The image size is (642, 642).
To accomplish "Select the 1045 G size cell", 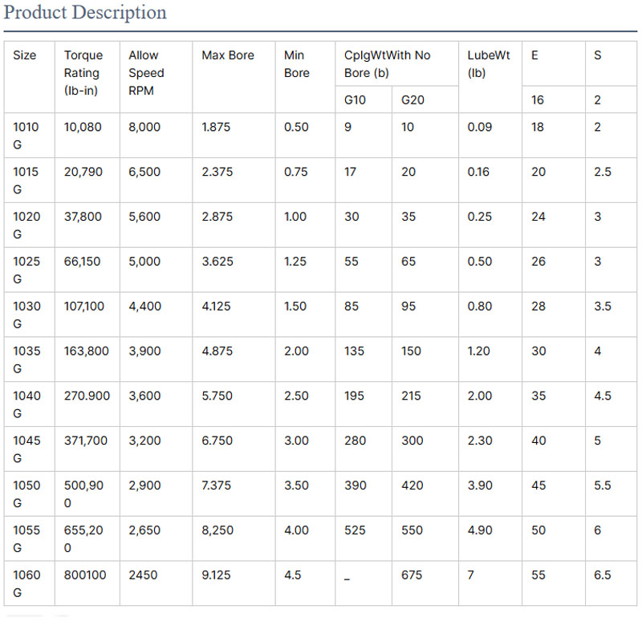I will point(26,449).
